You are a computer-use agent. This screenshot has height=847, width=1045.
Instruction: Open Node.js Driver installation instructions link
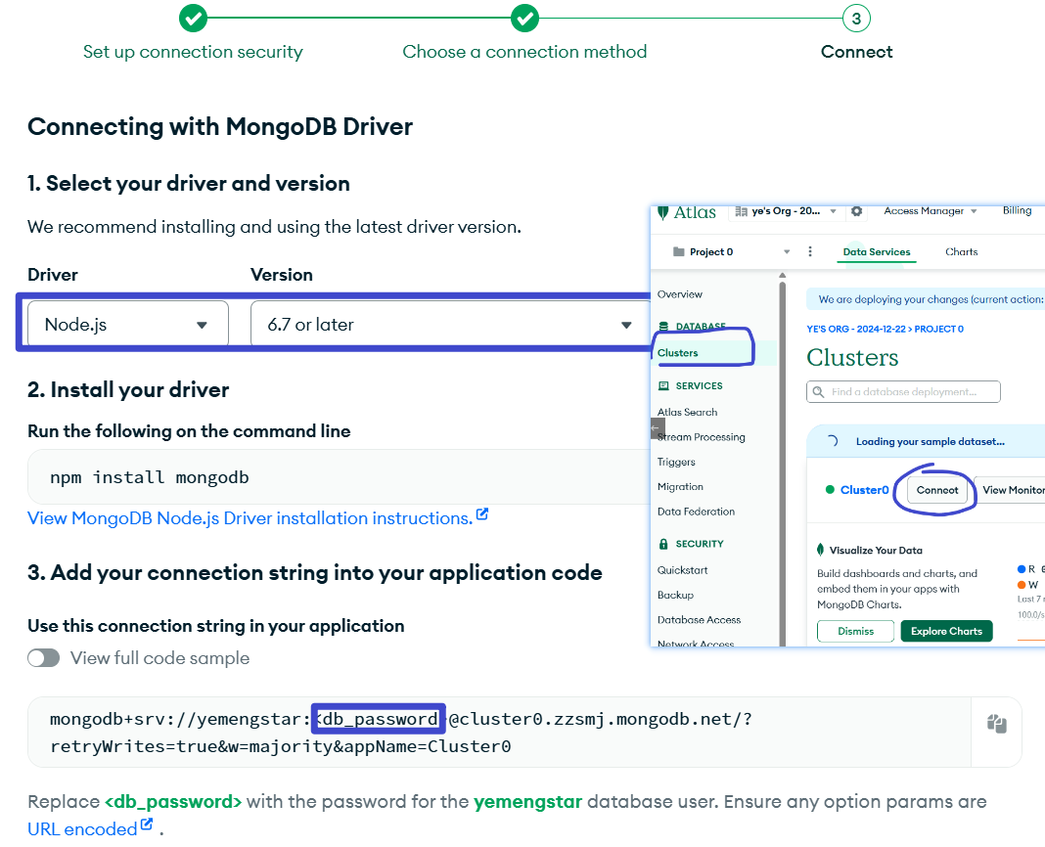250,517
